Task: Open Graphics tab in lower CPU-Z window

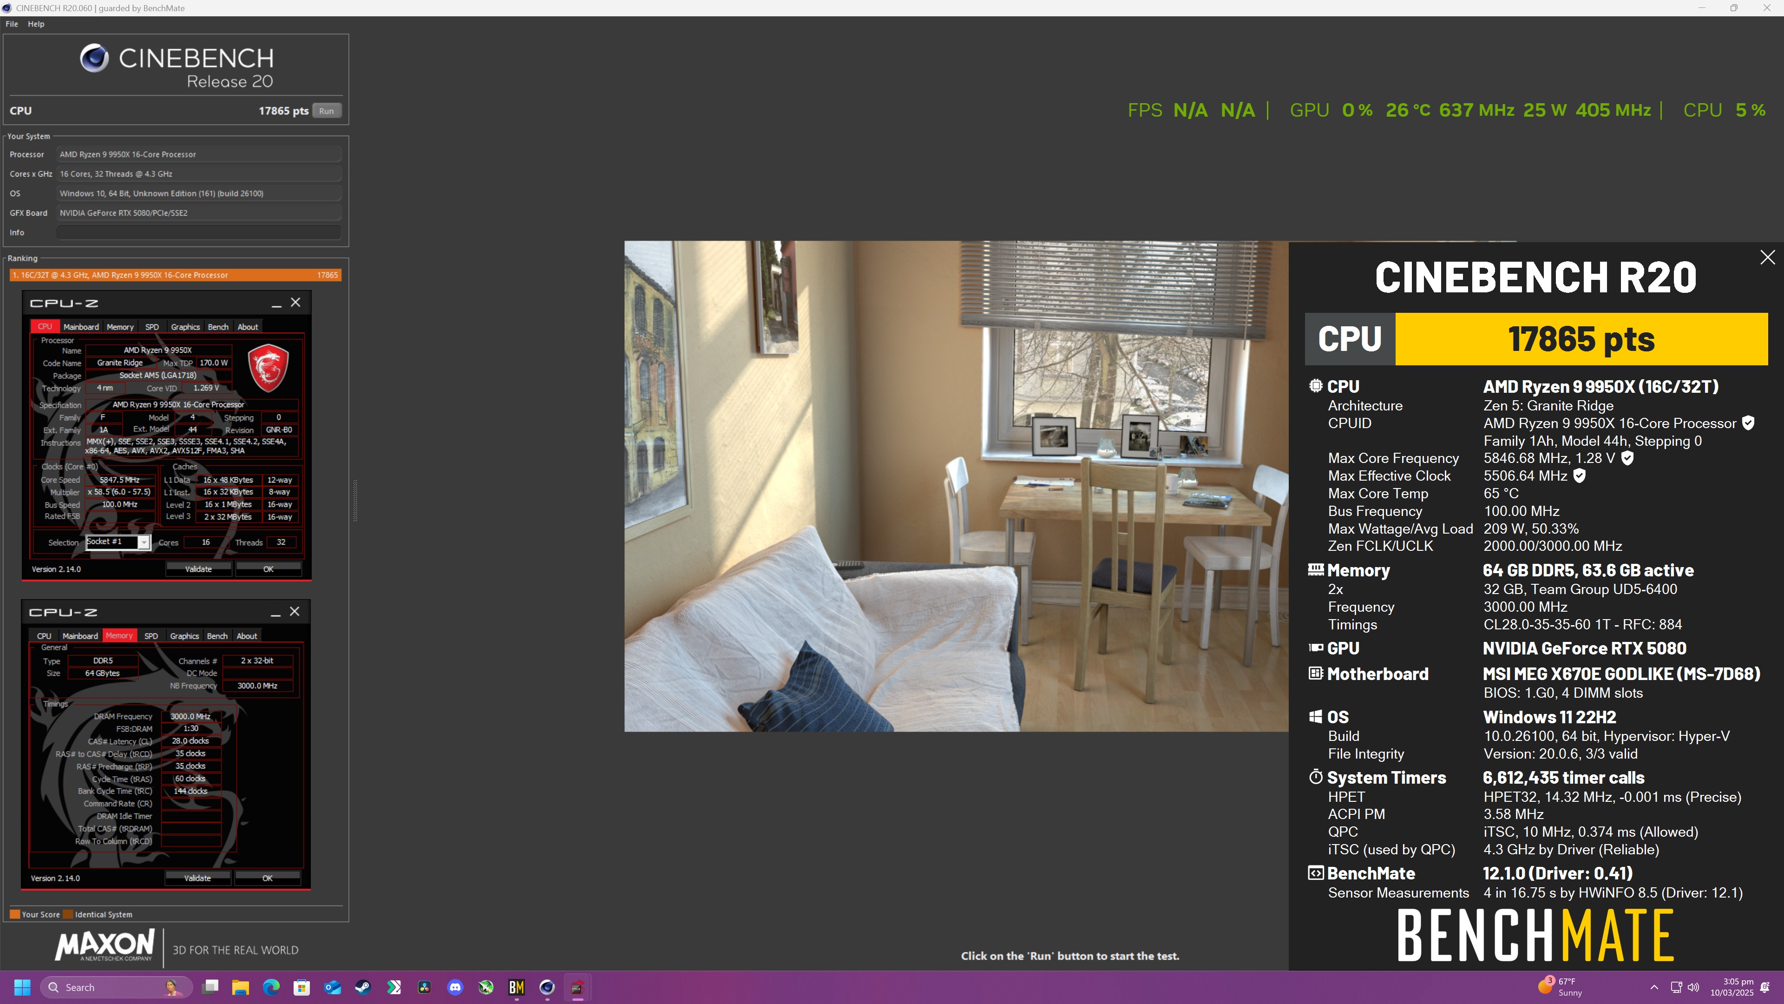Action: pyautogui.click(x=184, y=635)
